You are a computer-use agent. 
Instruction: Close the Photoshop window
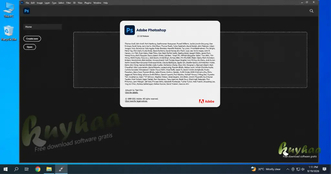314,2
